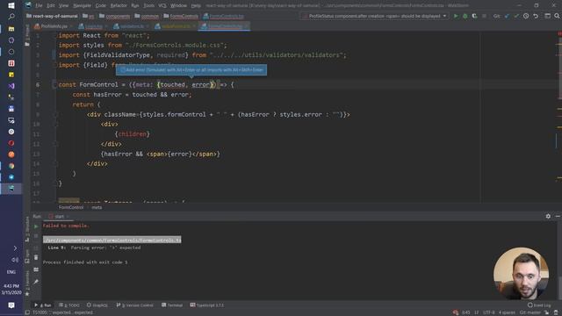
Task: Open Visual Studio from the taskbar
Action: click(x=11, y=86)
